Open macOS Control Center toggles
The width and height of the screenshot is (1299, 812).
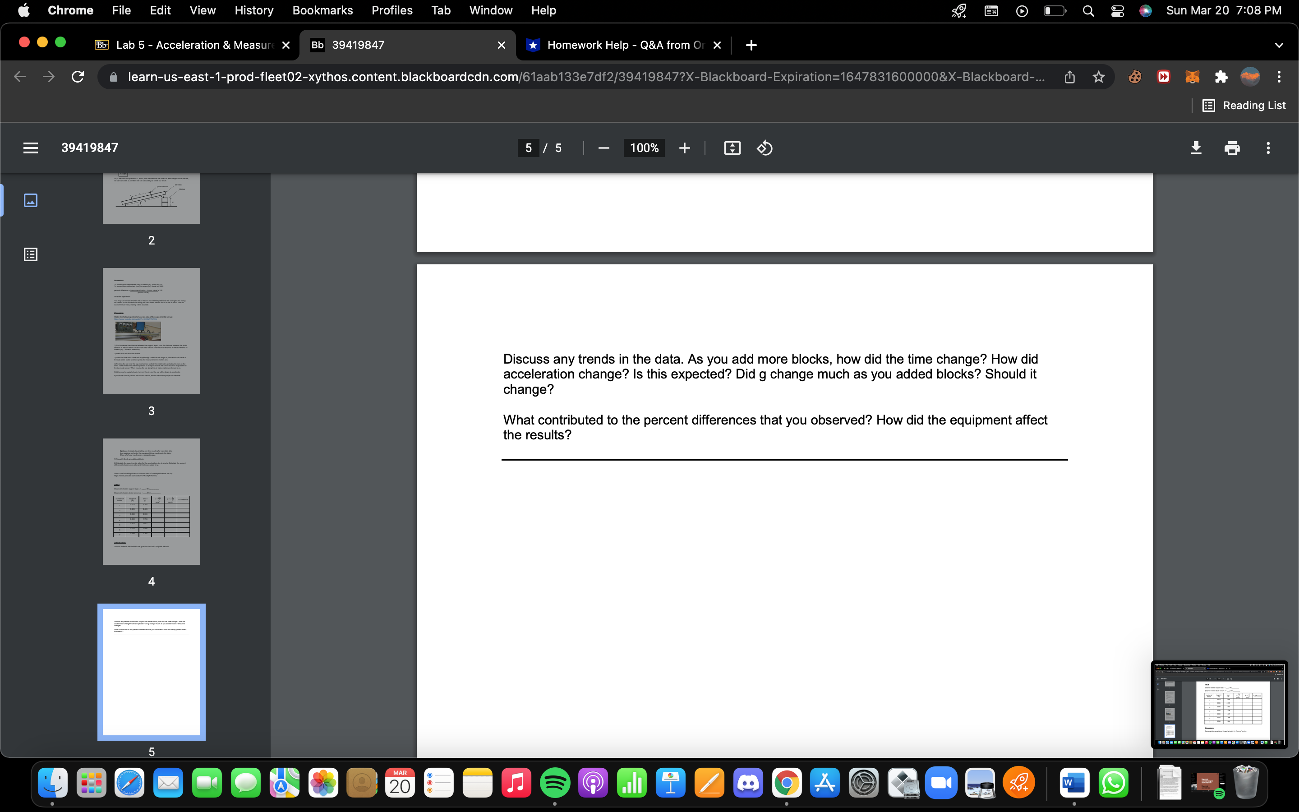1117,11
